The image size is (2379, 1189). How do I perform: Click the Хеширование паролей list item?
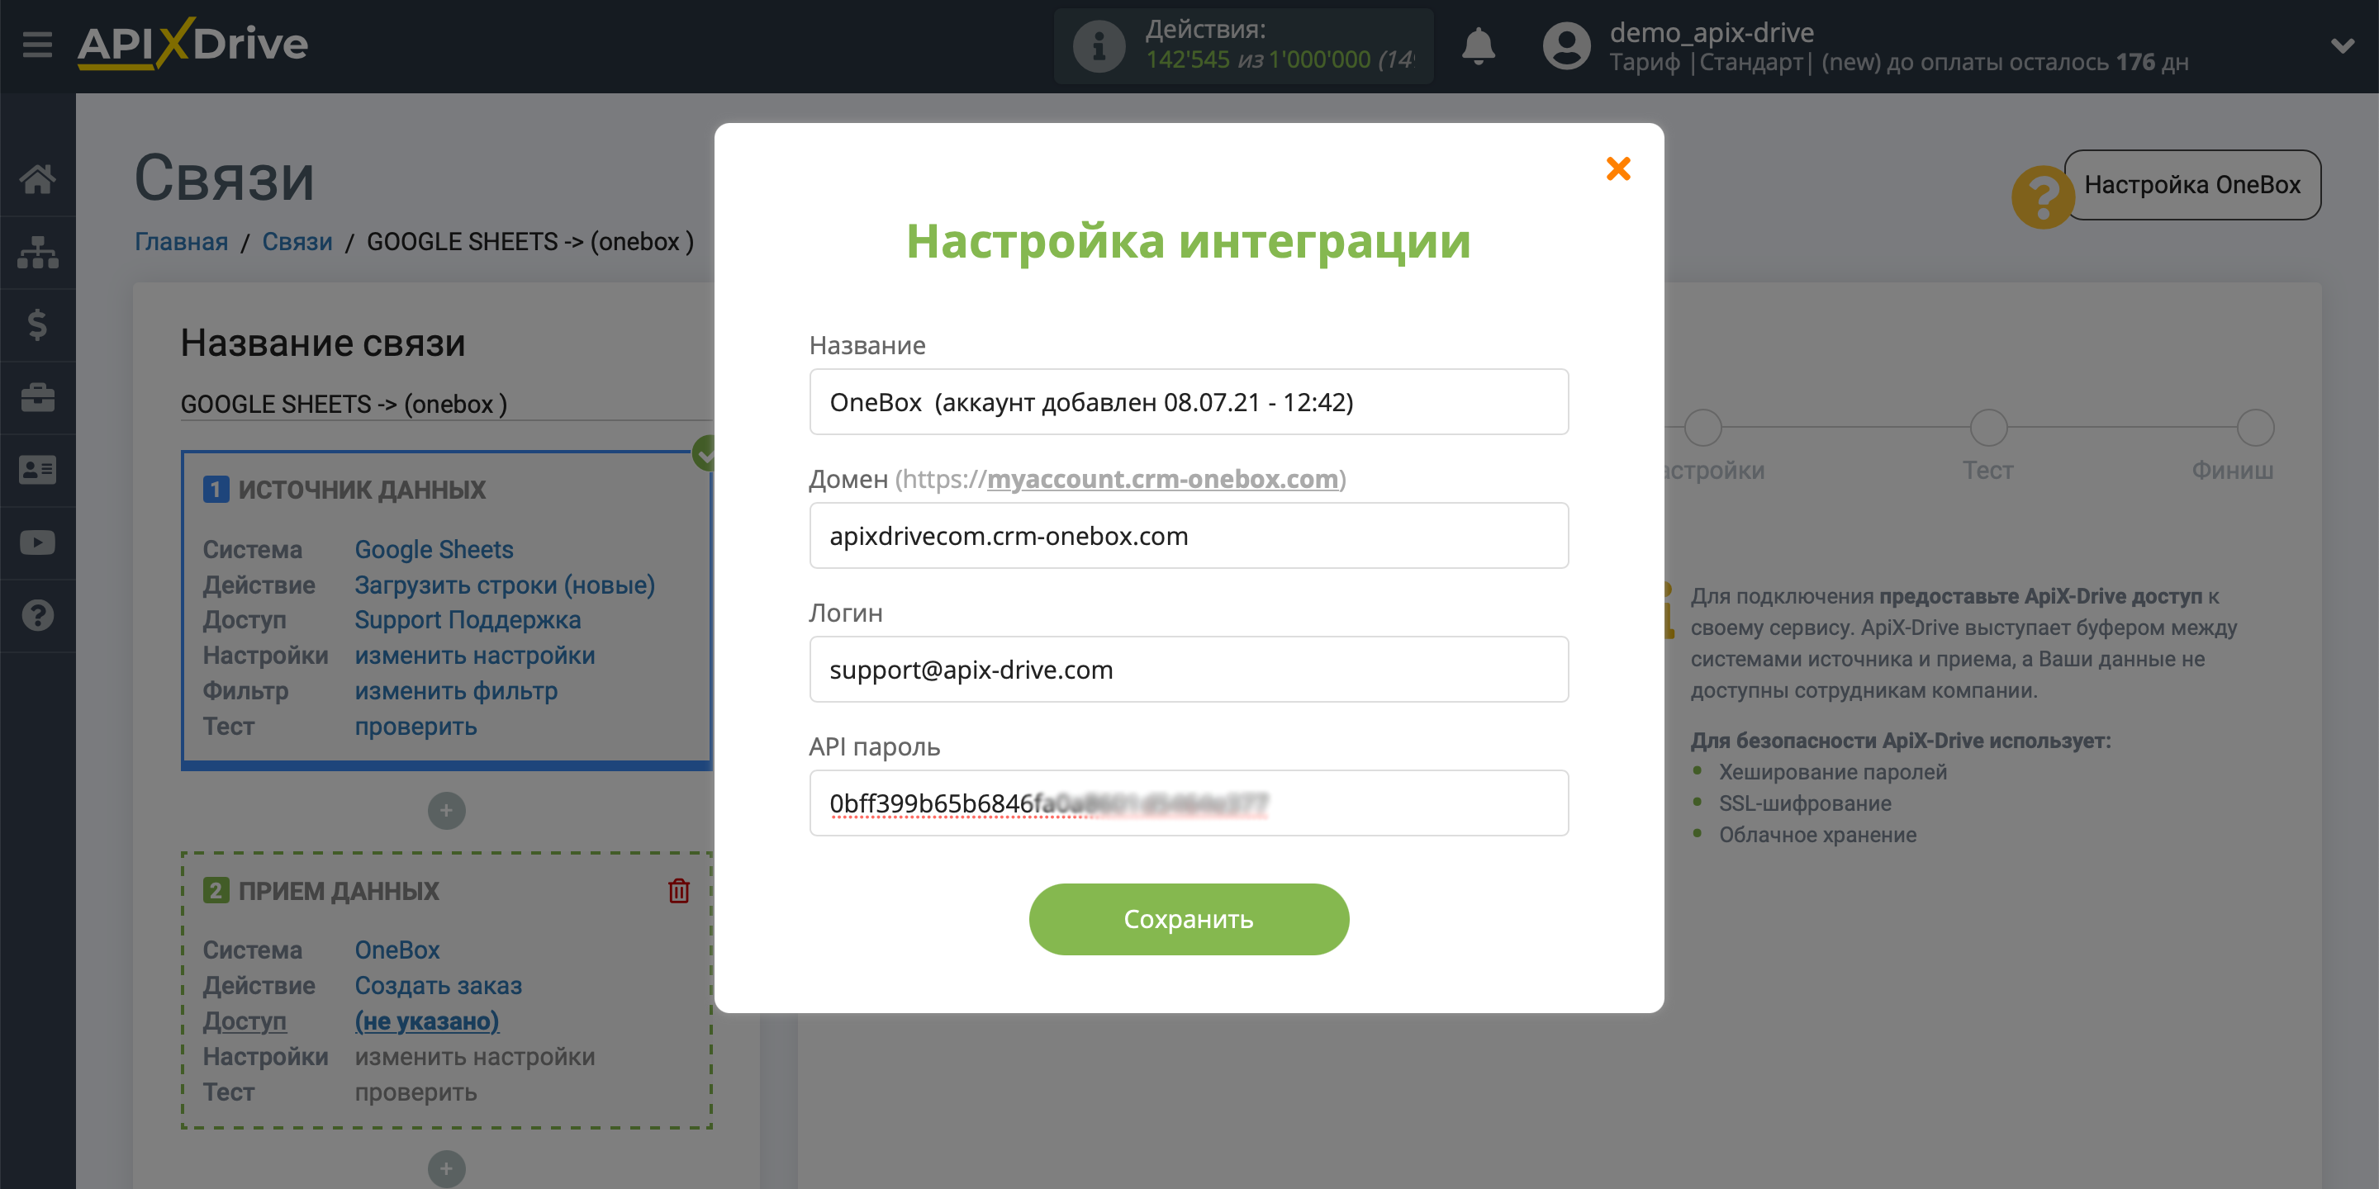point(1832,772)
